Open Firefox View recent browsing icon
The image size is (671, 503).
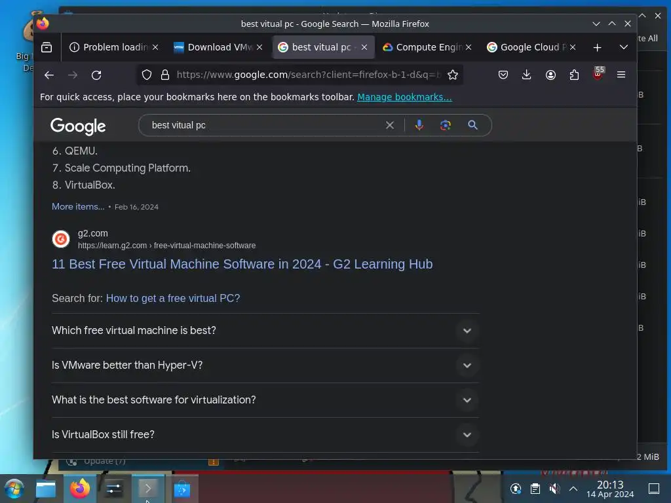(x=47, y=47)
